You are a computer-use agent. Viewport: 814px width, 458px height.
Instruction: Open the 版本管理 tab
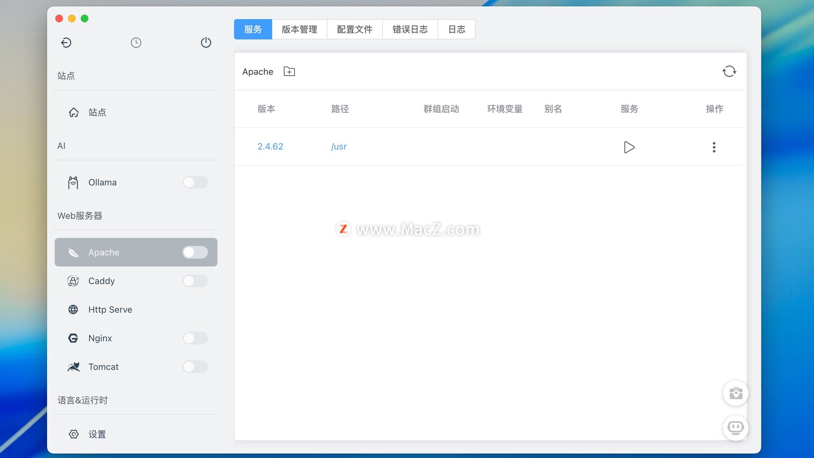coord(299,29)
